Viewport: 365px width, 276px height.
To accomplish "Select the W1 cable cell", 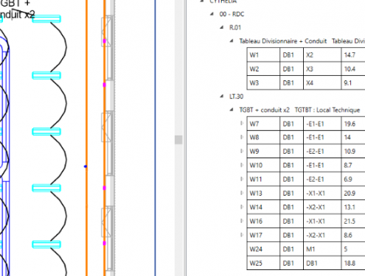I will (263, 54).
